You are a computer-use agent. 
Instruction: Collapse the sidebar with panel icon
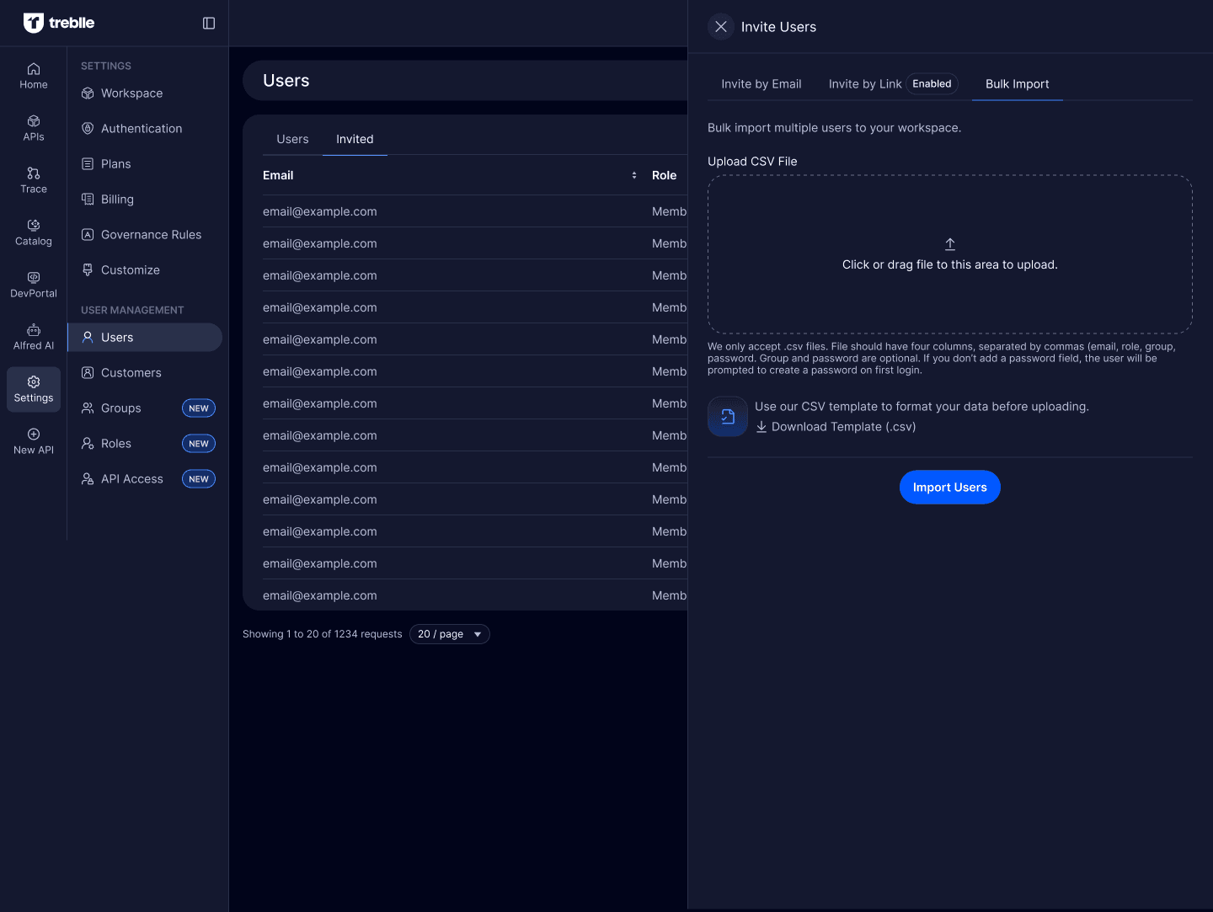[x=209, y=24]
